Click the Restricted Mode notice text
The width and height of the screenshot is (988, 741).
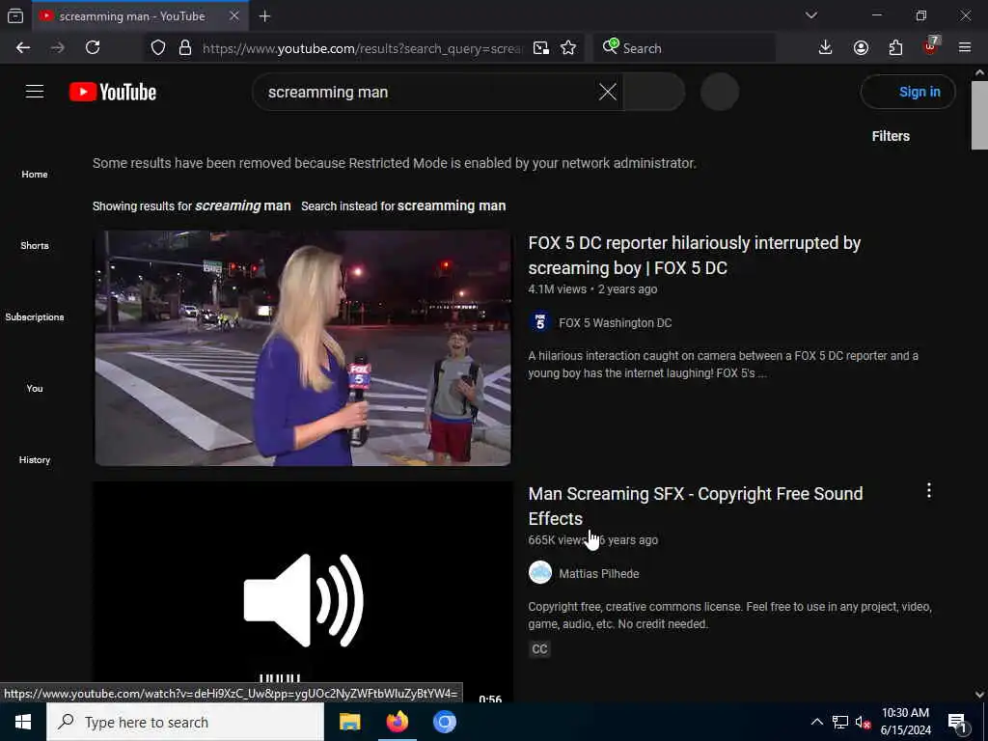[x=395, y=163]
